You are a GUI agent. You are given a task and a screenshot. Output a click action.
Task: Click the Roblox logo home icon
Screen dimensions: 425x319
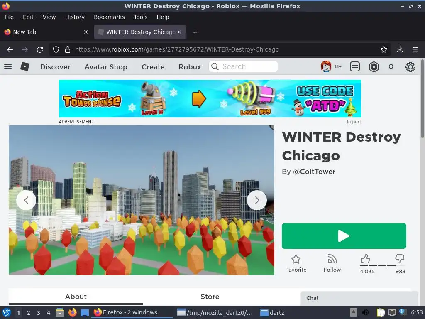(x=24, y=66)
